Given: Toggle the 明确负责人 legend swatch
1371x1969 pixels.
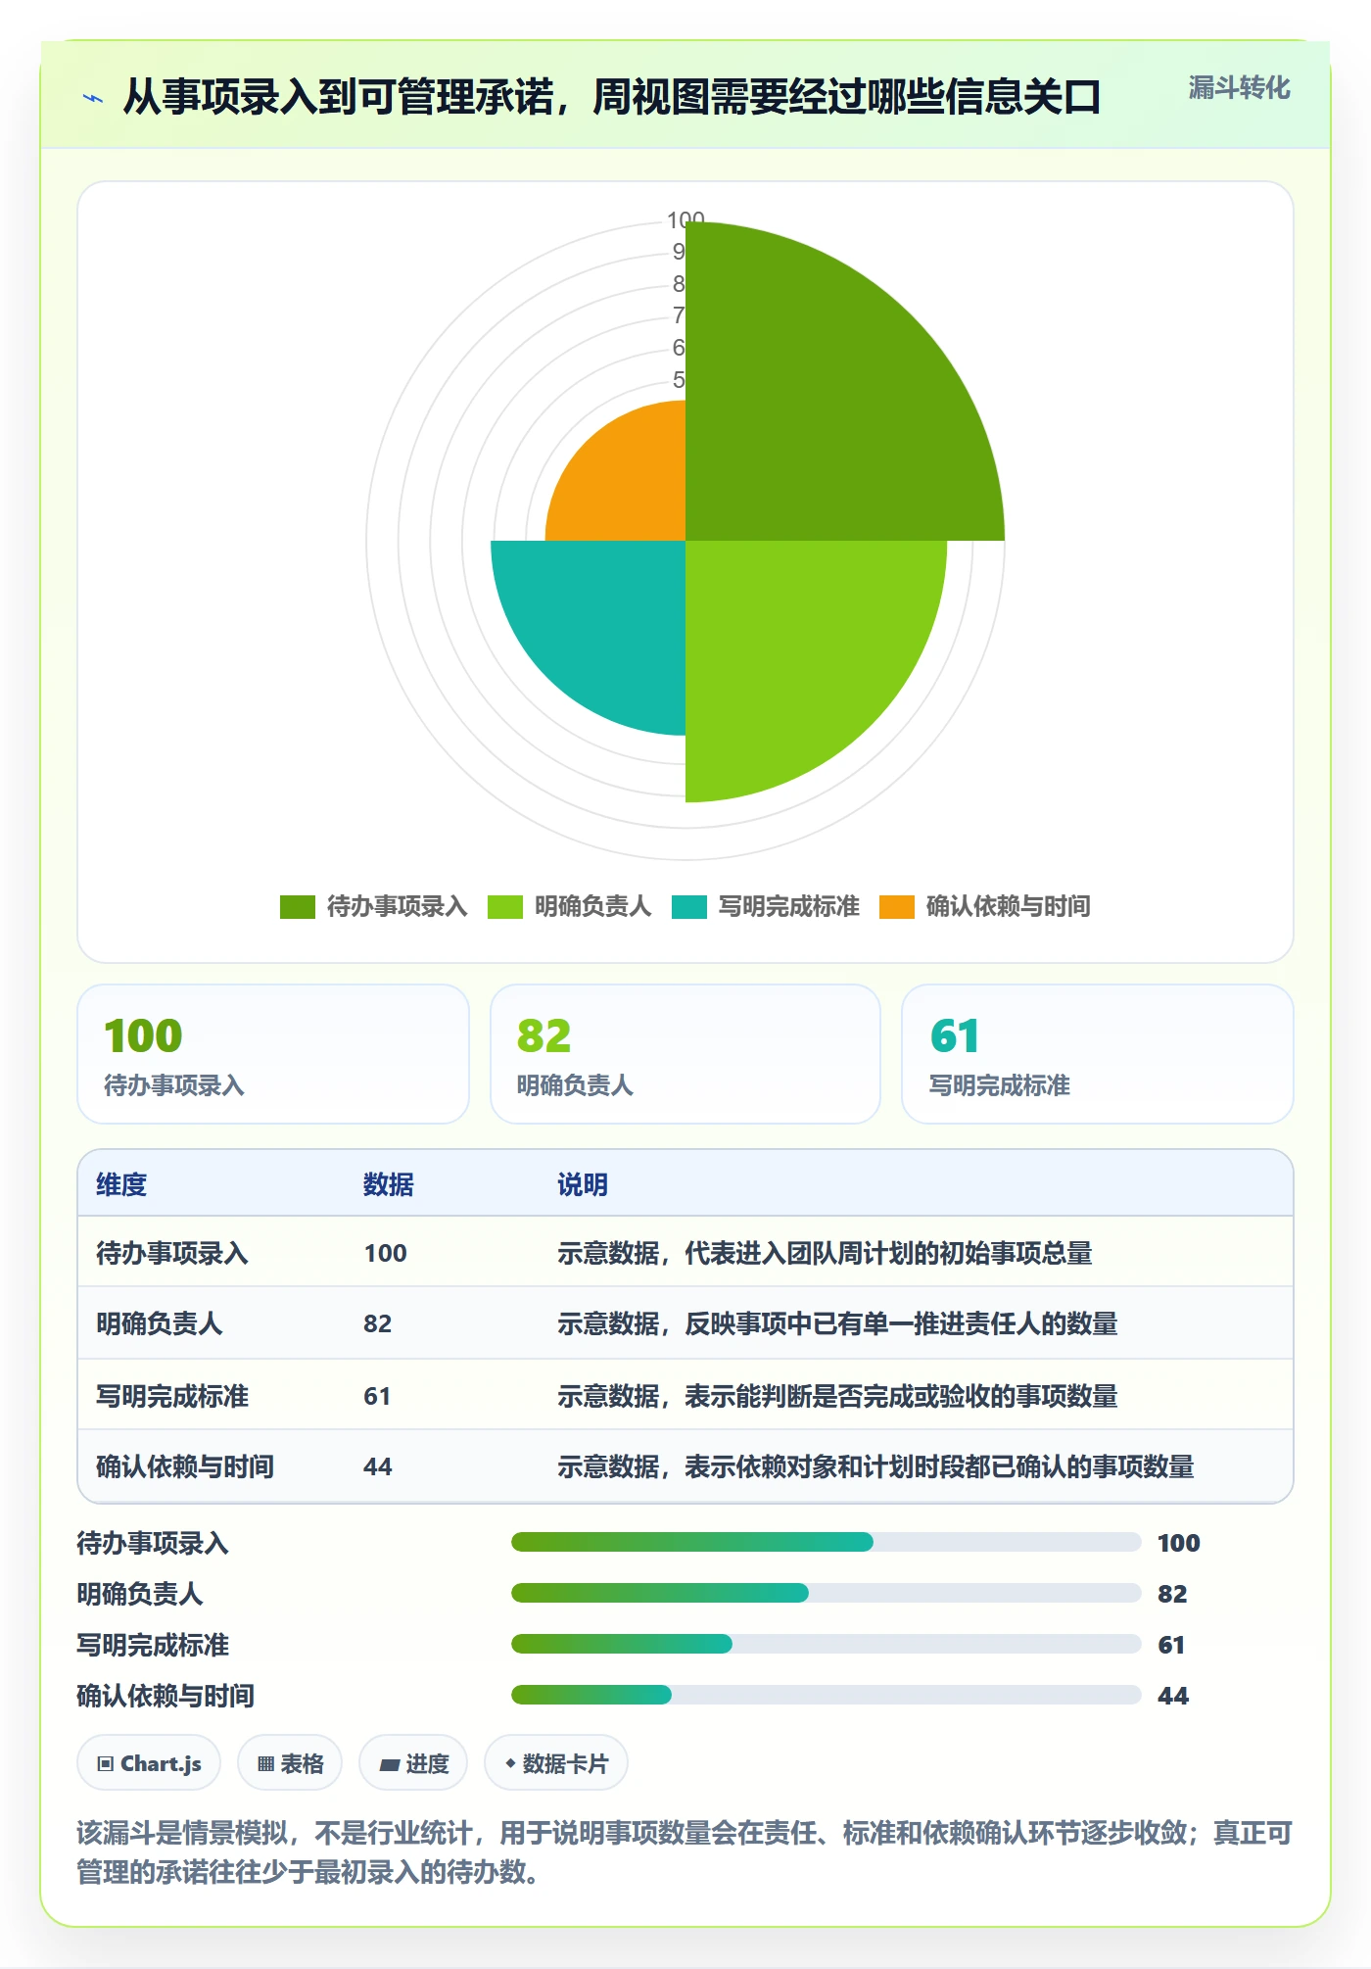Looking at the screenshot, I should 505,907.
